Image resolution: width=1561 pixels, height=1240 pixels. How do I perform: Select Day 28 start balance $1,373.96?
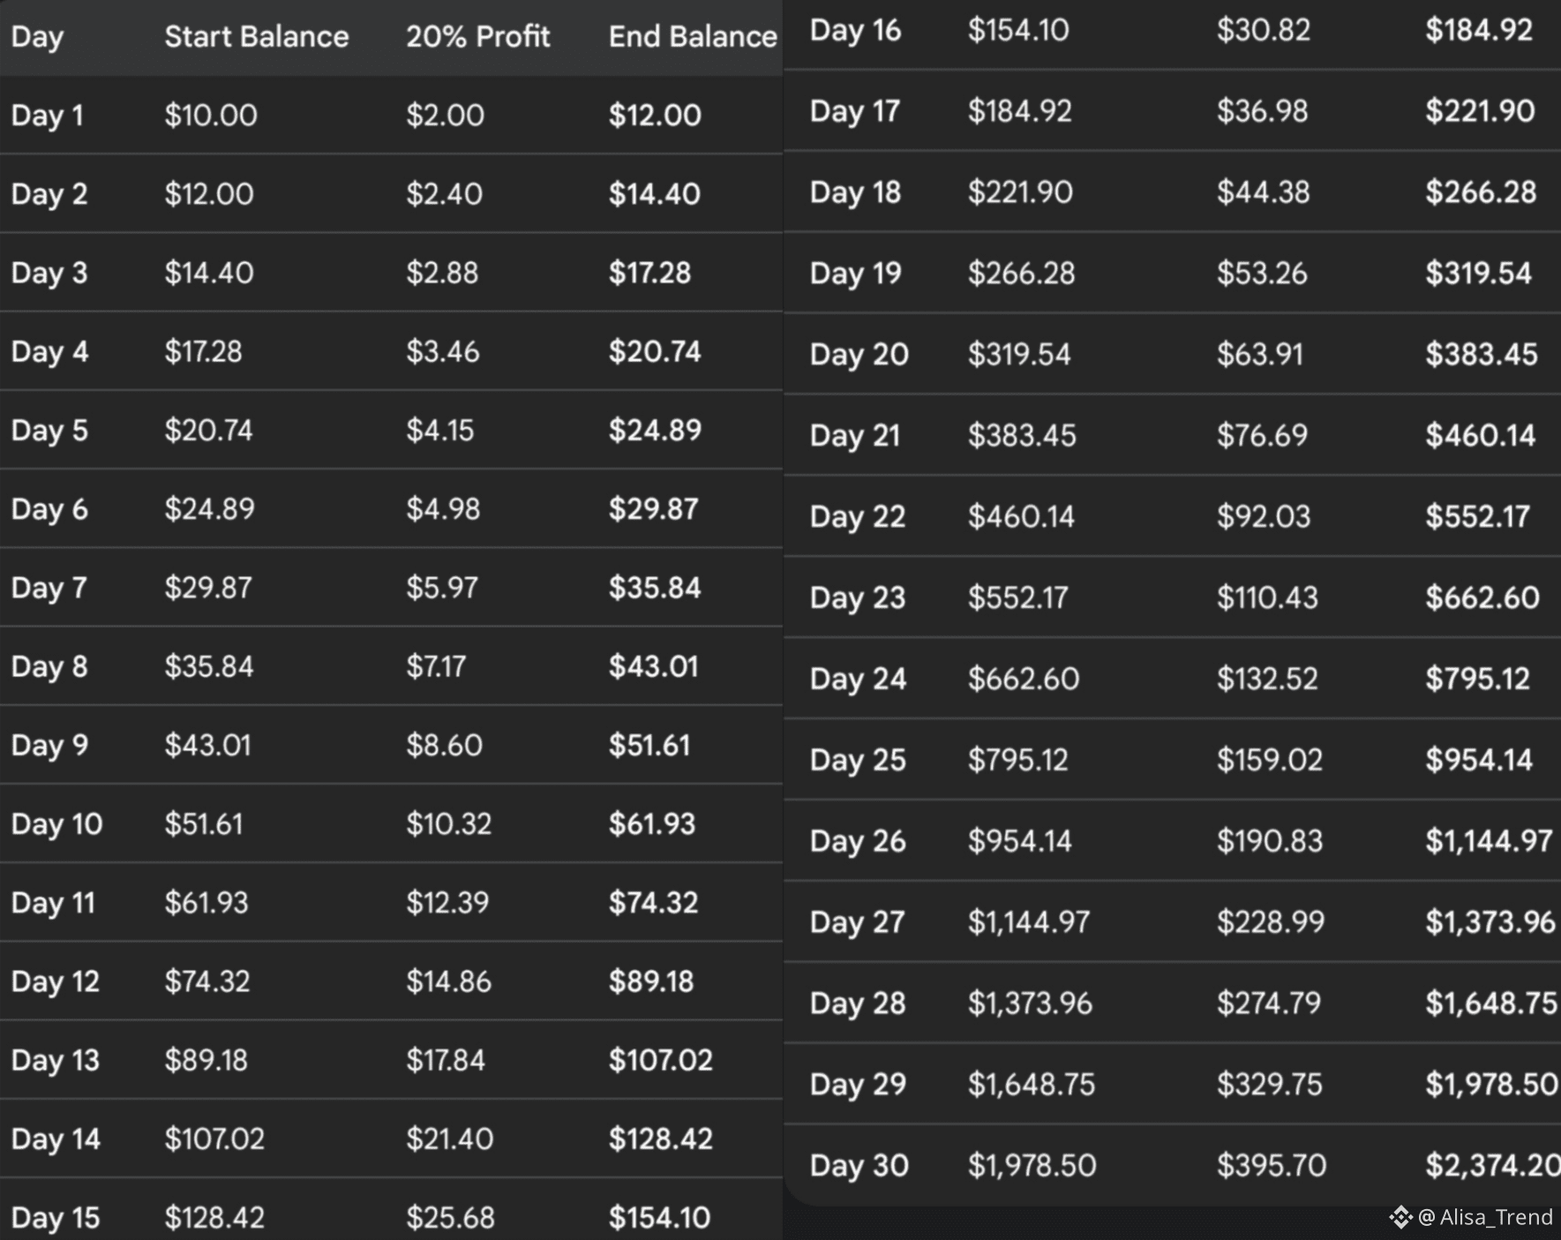coord(1030,1003)
